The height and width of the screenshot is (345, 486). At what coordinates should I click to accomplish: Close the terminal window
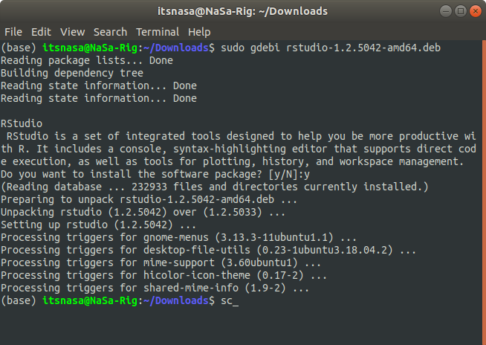coord(476,11)
